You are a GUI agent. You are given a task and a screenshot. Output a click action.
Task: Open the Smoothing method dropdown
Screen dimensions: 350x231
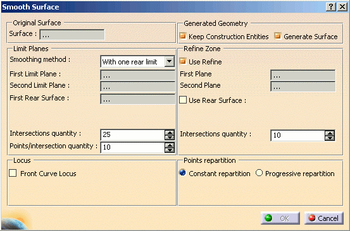click(x=170, y=61)
